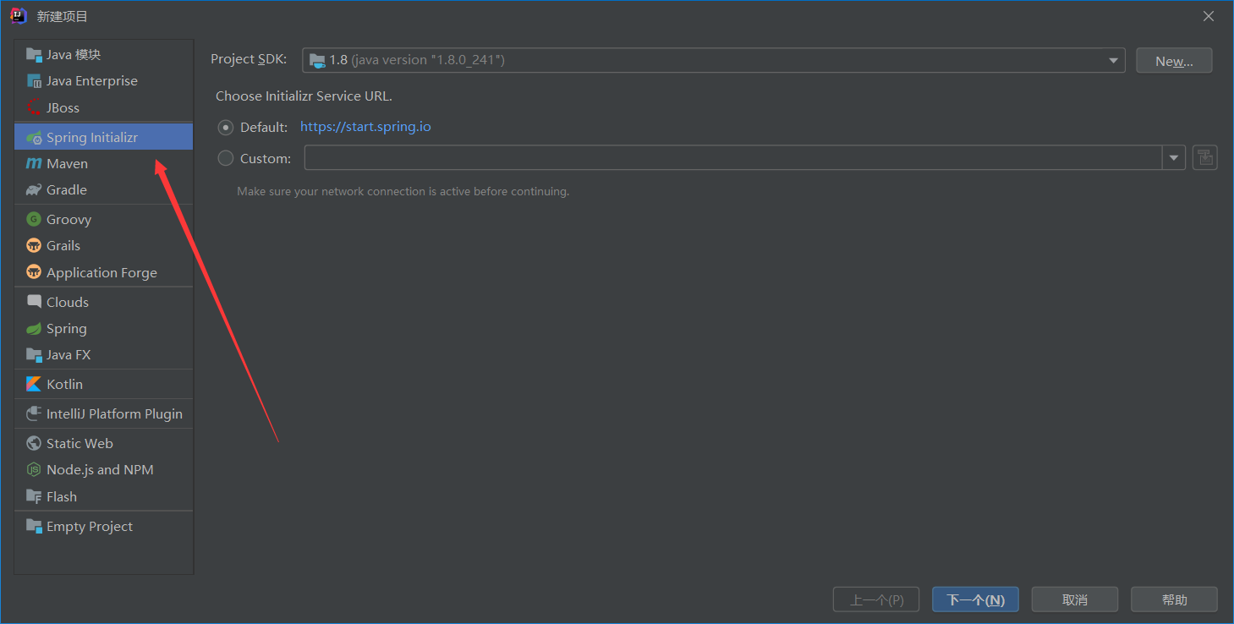
Task: Click the 取消 cancel button
Action: 1075,599
